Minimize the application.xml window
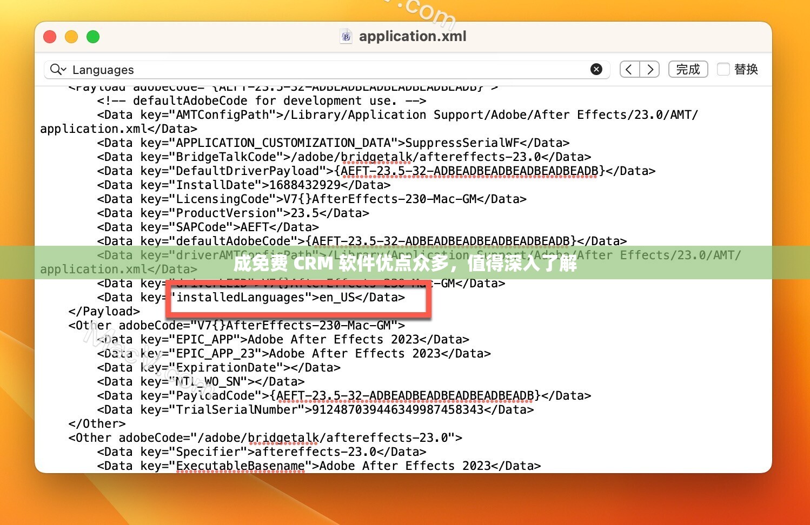The width and height of the screenshot is (810, 525). (x=71, y=37)
